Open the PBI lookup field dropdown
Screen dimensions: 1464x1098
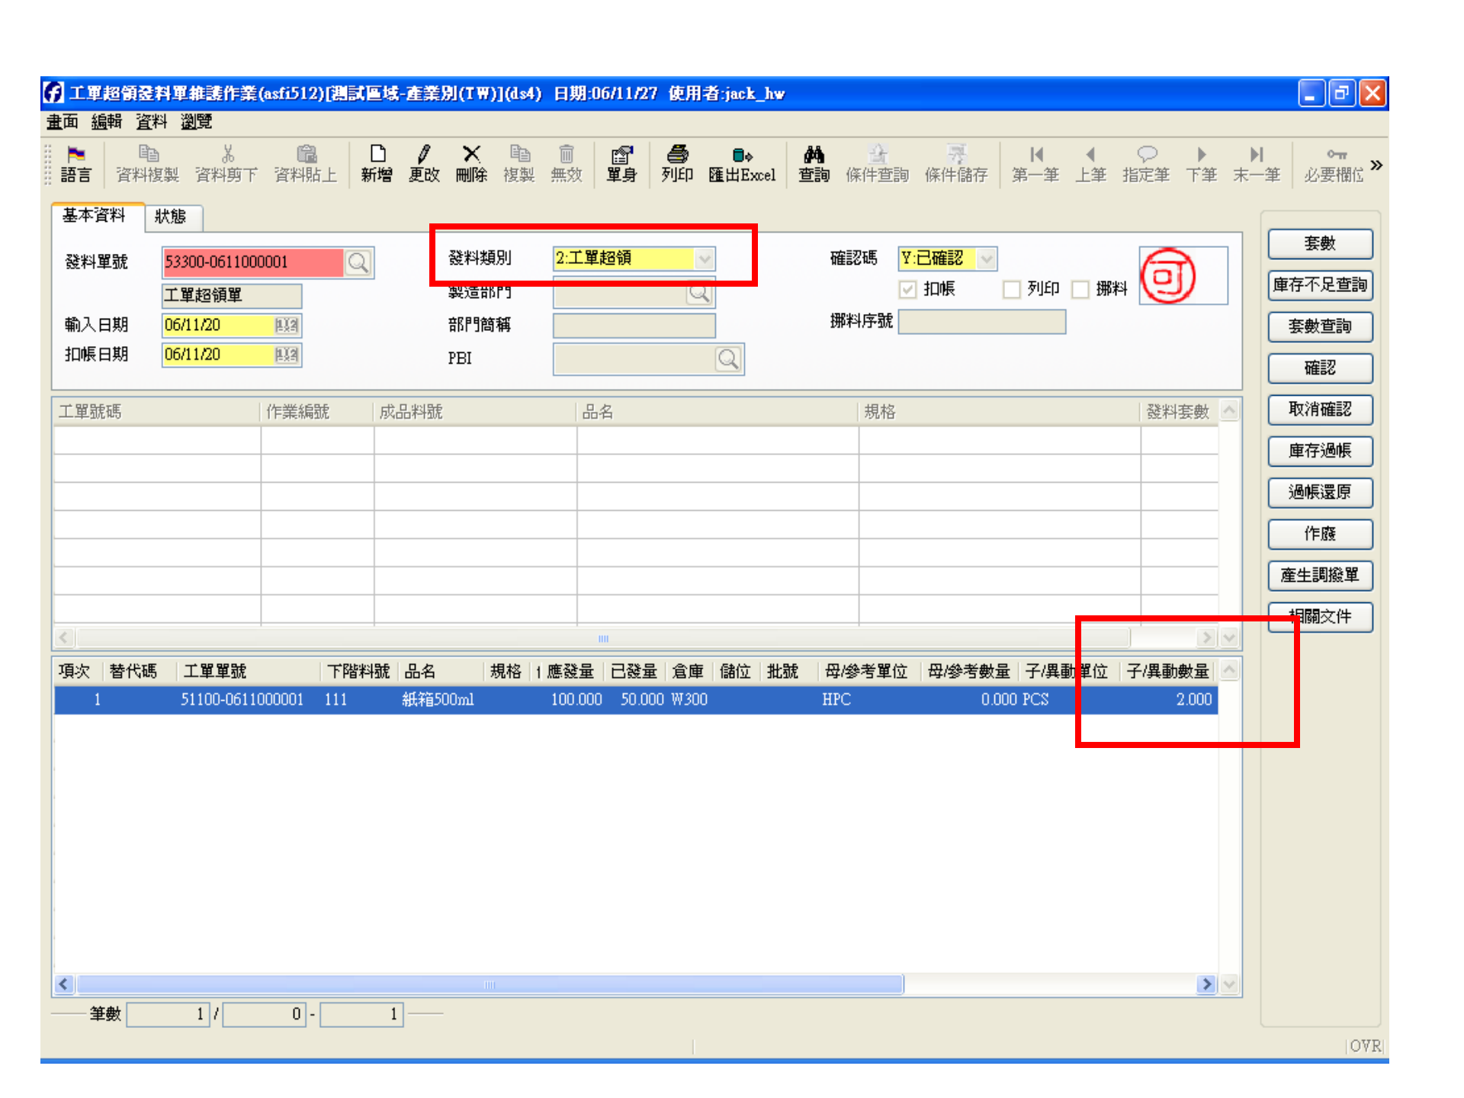(727, 358)
